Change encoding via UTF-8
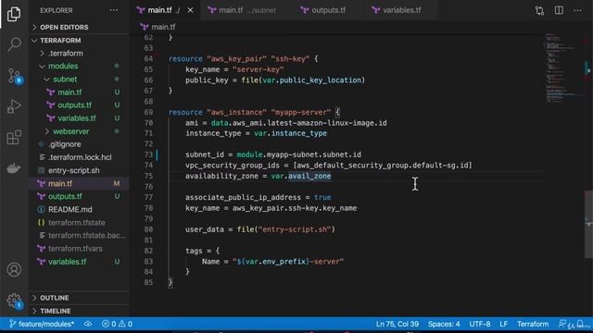 point(480,324)
